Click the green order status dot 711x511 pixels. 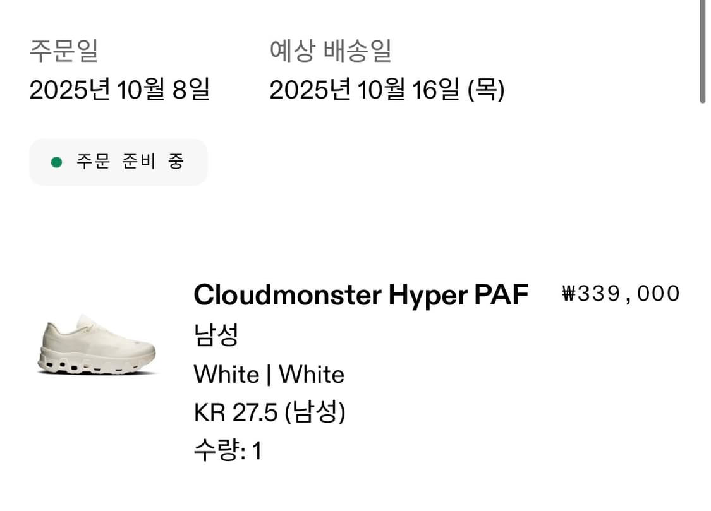[56, 162]
